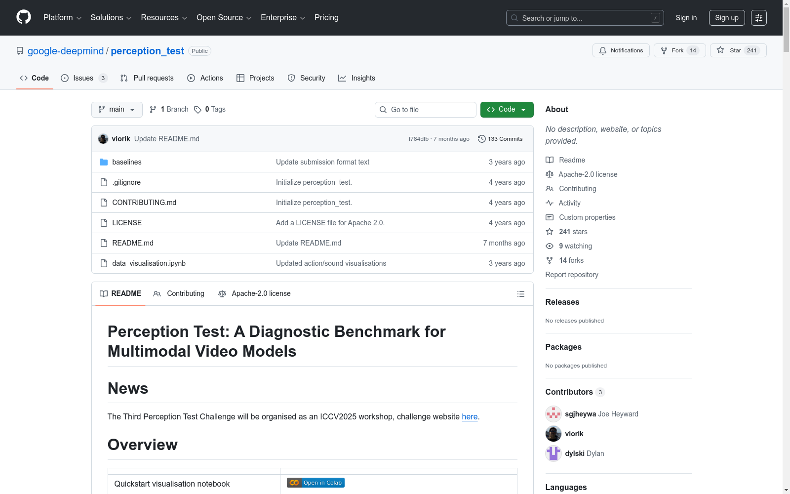
Task: Click the GitHub octocat logo
Action: click(x=24, y=17)
